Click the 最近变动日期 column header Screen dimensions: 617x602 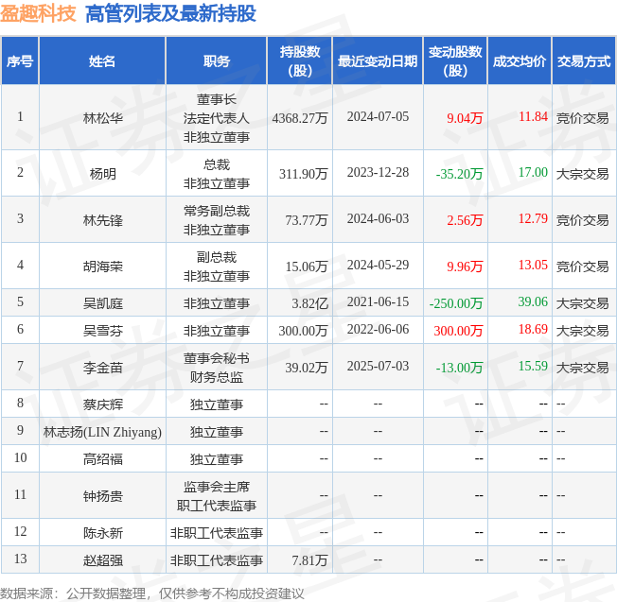(x=378, y=61)
